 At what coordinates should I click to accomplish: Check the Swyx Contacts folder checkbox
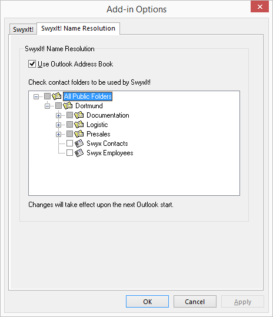coord(69,144)
